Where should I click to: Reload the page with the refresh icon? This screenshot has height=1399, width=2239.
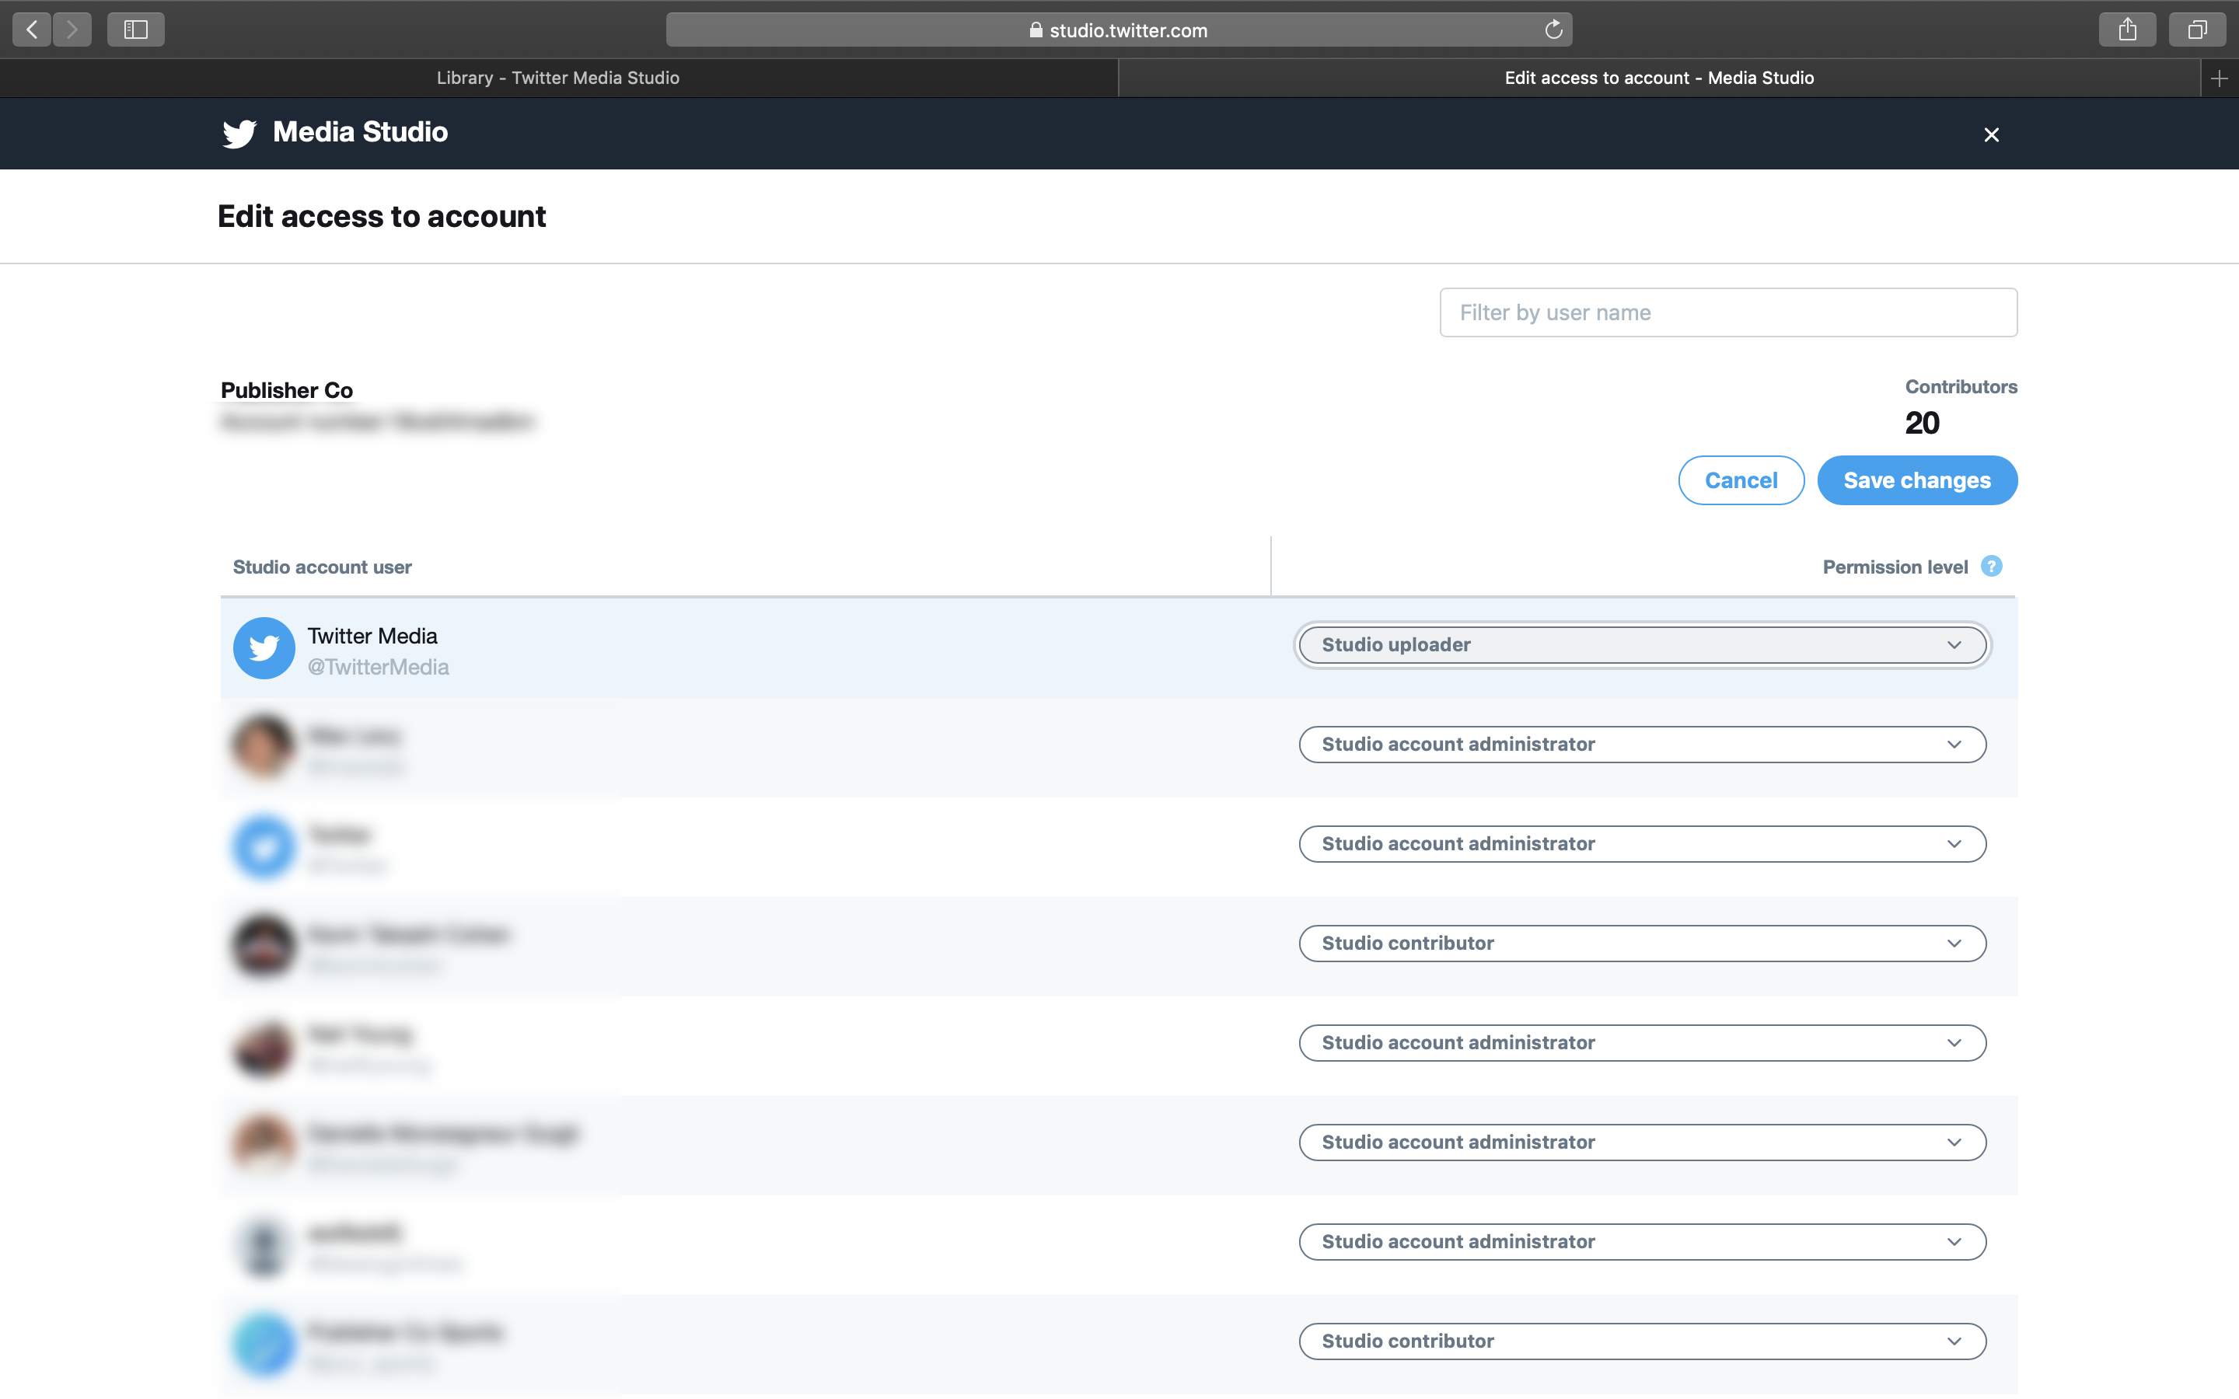pos(1553,30)
